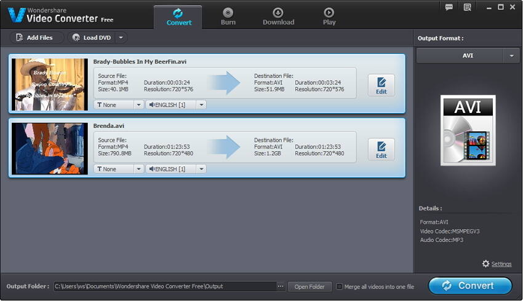
Task: Select the Brady-Bubbles In My BeerFin video thumbnail
Action: pyautogui.click(x=50, y=85)
